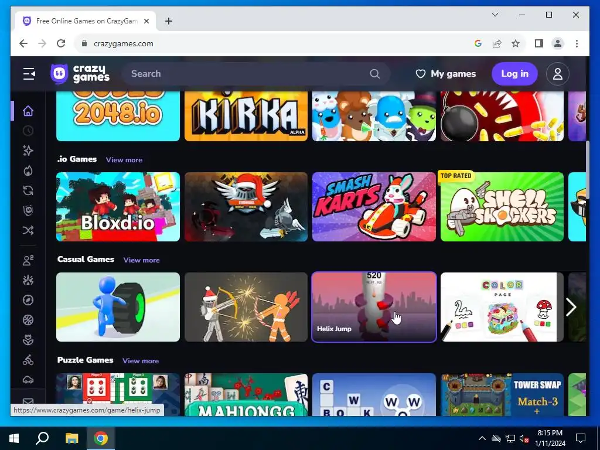Viewport: 600px width, 450px height.
Task: Open the Helix Jump game thumbnail
Action: pyautogui.click(x=374, y=307)
